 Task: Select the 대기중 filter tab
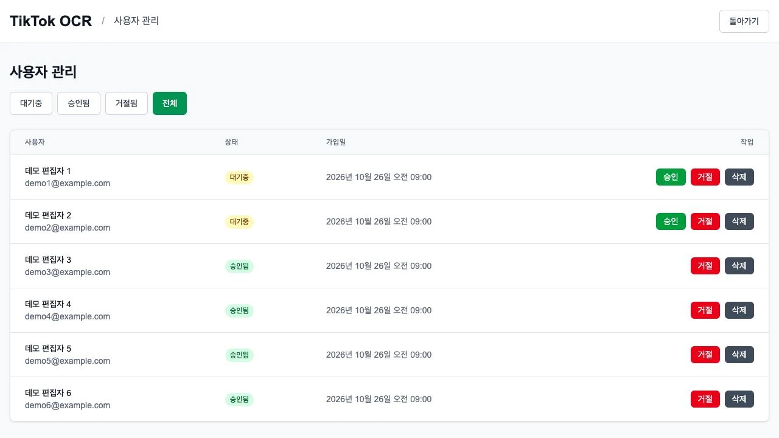click(x=31, y=103)
